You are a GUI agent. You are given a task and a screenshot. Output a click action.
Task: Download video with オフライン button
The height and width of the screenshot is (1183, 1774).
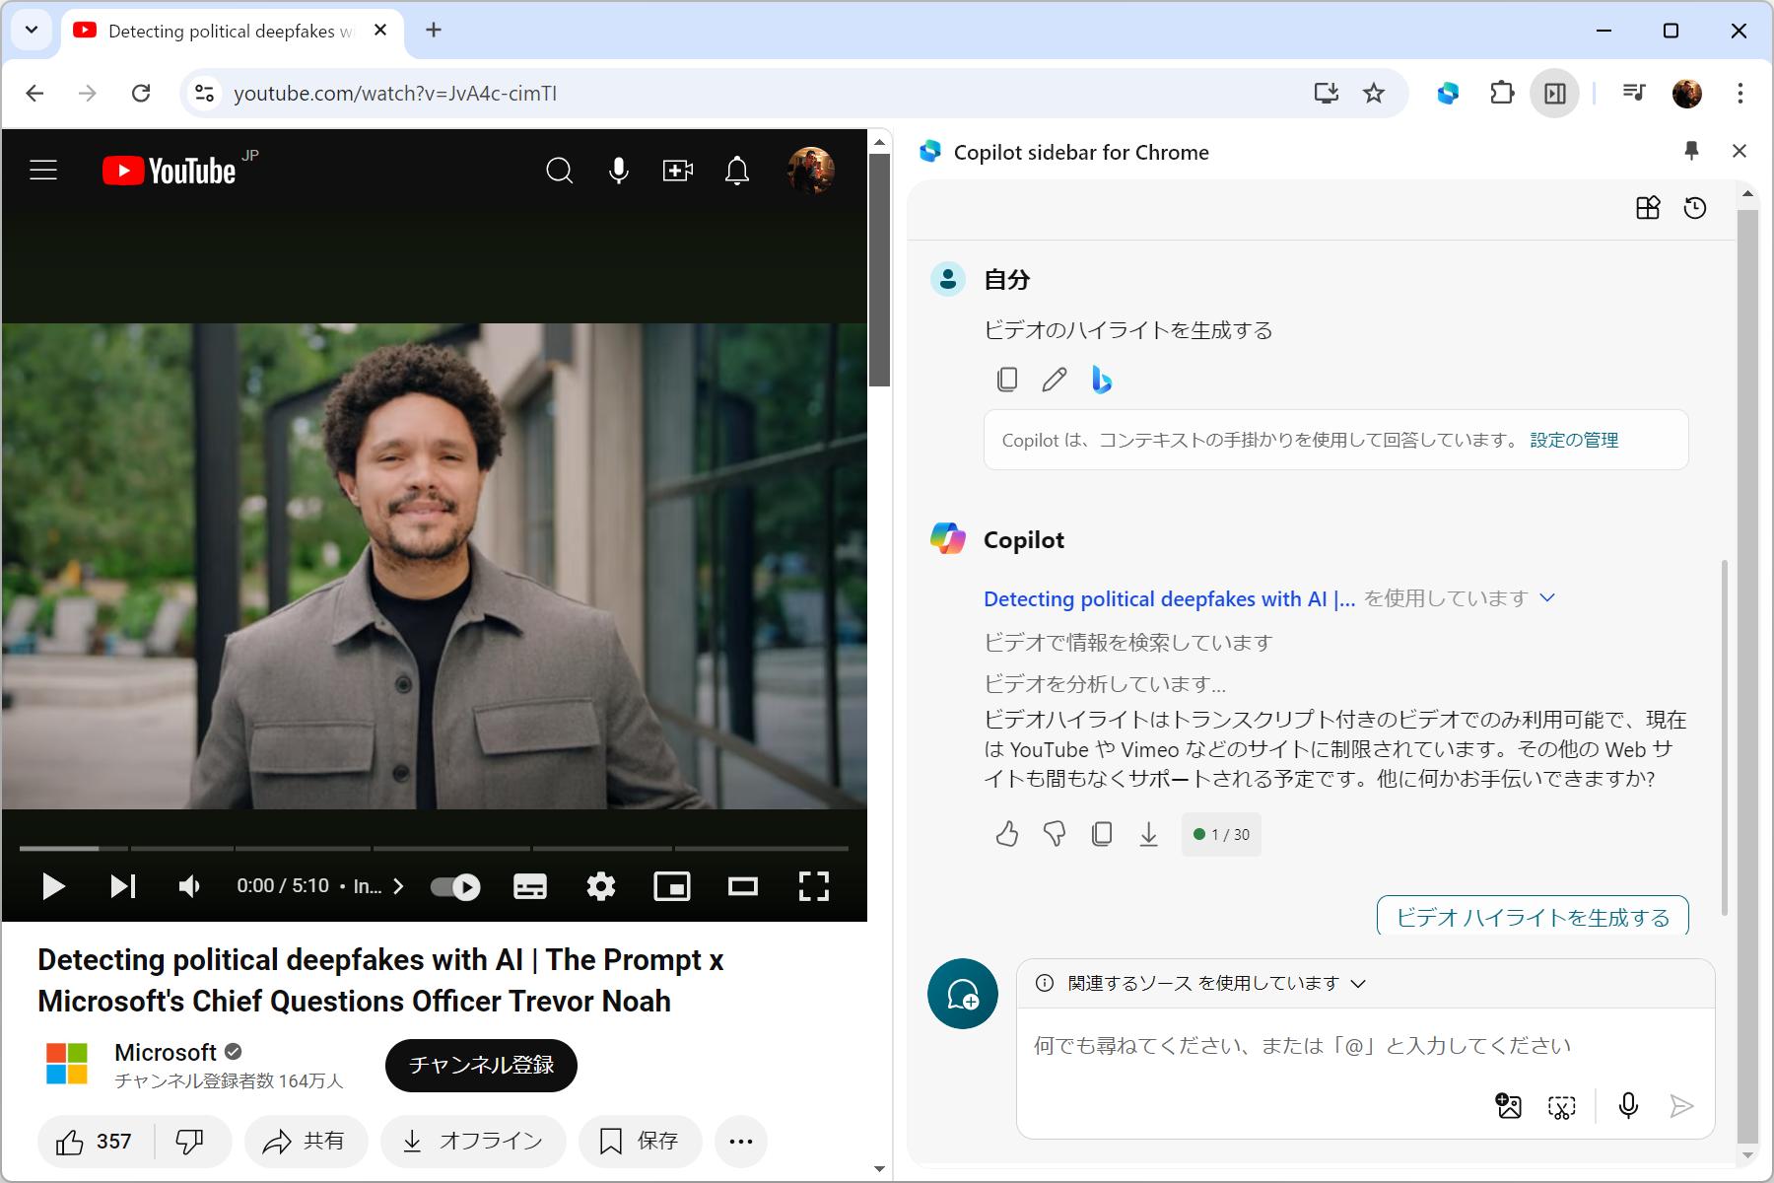click(x=473, y=1142)
